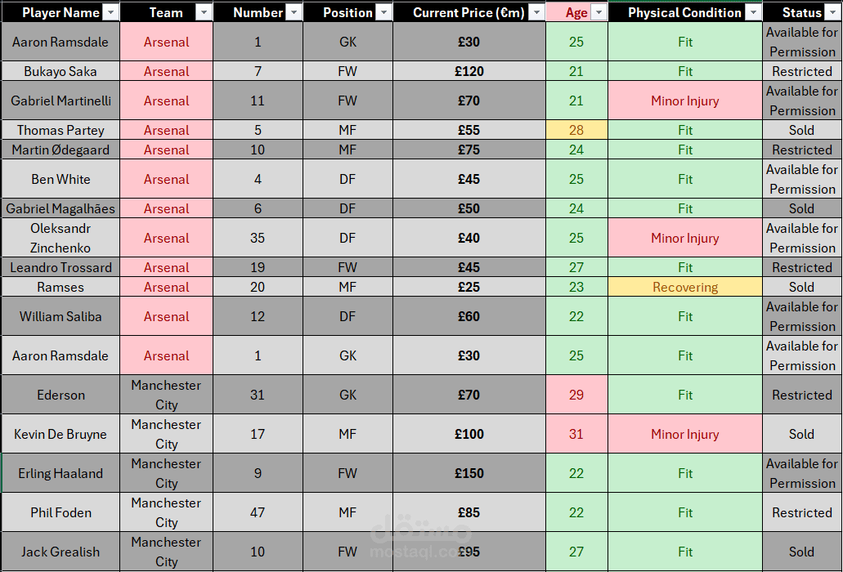Expand the Number column filter arrow
This screenshot has height=572, width=843.
pyautogui.click(x=294, y=12)
